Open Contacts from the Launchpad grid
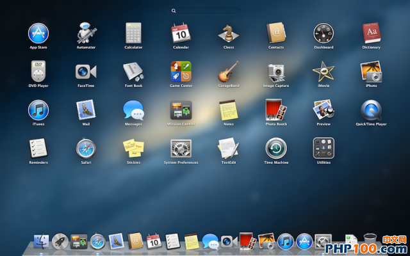The image size is (410, 256). (276, 33)
